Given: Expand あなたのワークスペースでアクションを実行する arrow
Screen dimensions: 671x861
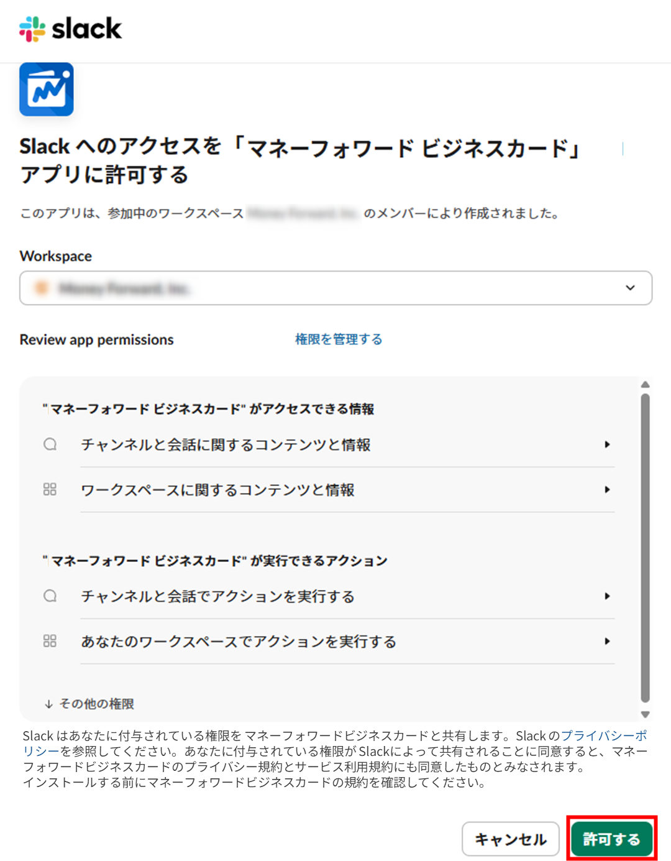Looking at the screenshot, I should [x=607, y=642].
